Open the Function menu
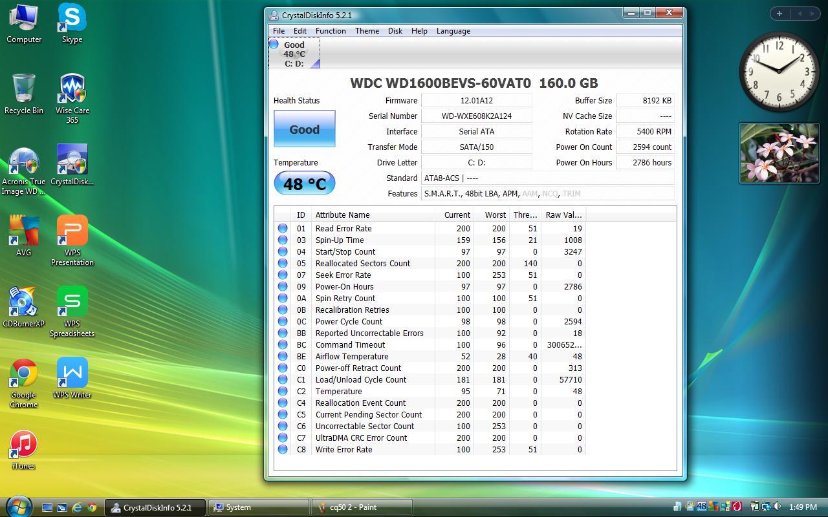 pyautogui.click(x=331, y=31)
